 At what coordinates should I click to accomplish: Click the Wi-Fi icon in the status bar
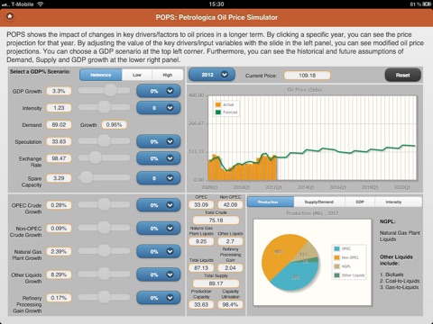[x=40, y=4]
